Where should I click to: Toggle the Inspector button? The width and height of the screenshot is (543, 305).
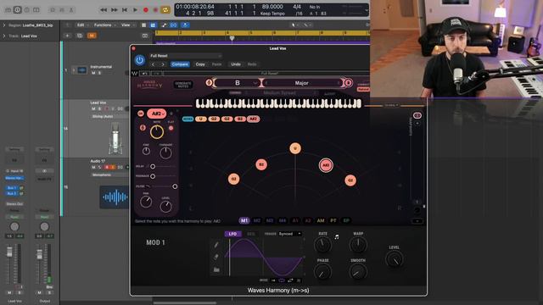pyautogui.click(x=17, y=10)
